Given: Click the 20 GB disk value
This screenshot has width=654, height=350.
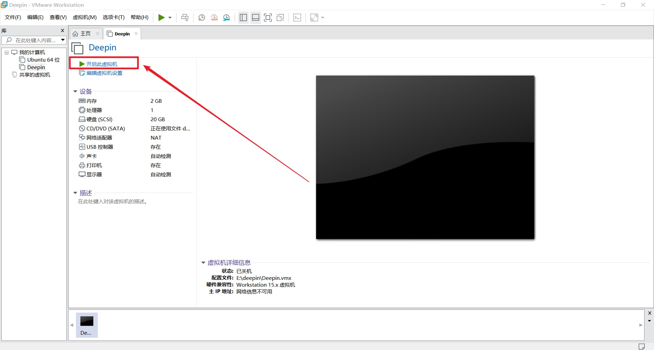Looking at the screenshot, I should pyautogui.click(x=158, y=120).
